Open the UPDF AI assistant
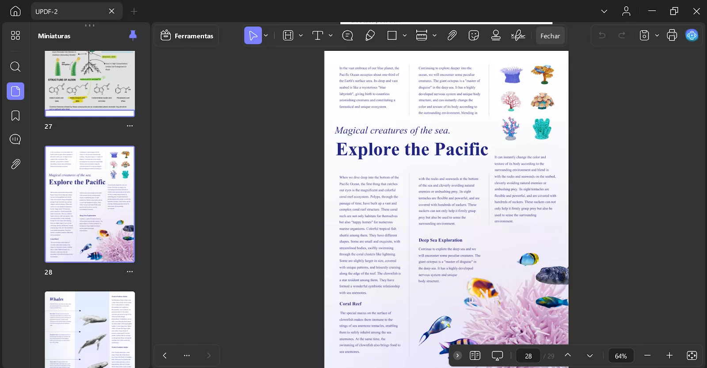Image resolution: width=707 pixels, height=368 pixels. pos(692,35)
